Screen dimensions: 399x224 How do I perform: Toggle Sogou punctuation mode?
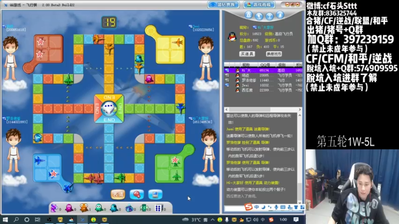point(270,207)
